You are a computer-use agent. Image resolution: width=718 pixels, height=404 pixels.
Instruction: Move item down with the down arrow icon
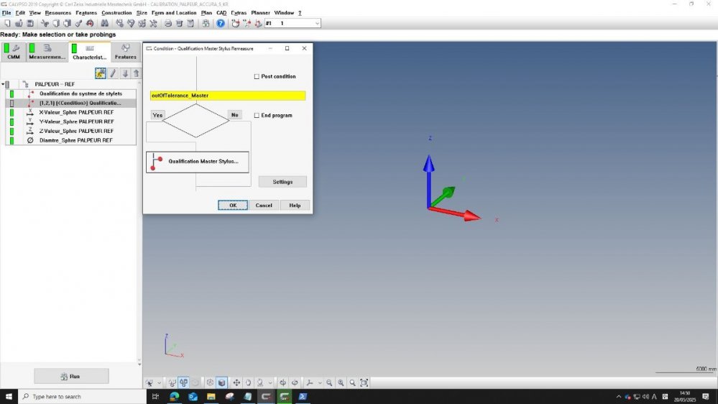[125, 73]
